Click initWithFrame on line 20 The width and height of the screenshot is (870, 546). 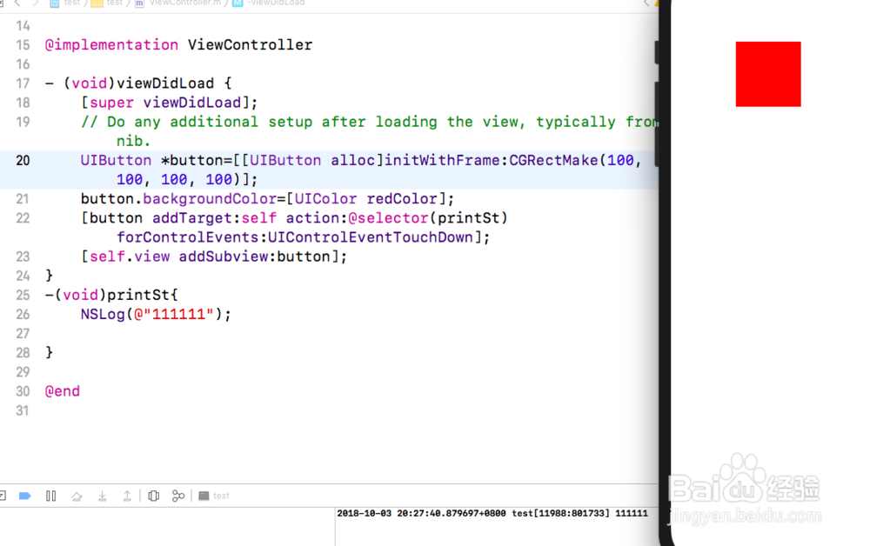tap(443, 161)
